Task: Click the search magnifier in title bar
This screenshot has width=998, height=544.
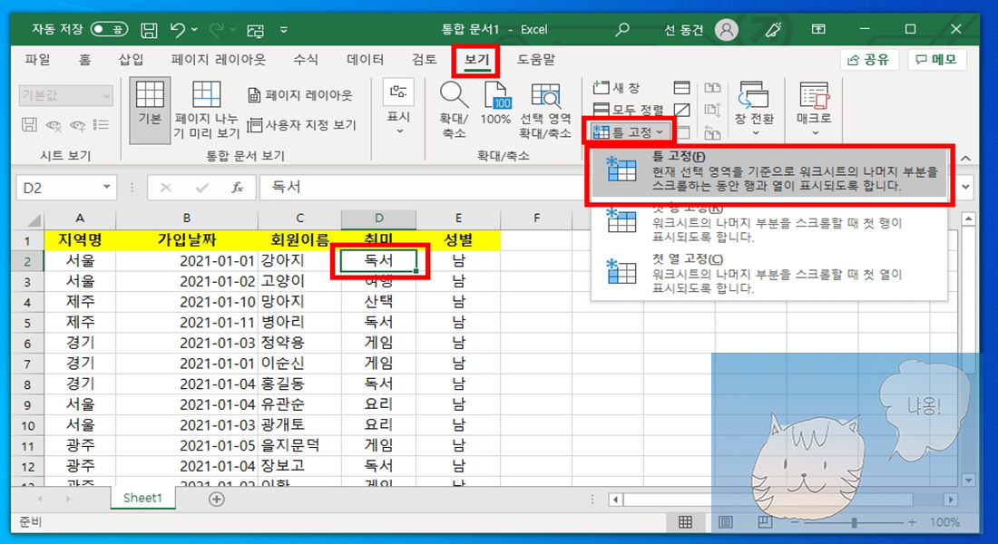Action: tap(622, 29)
